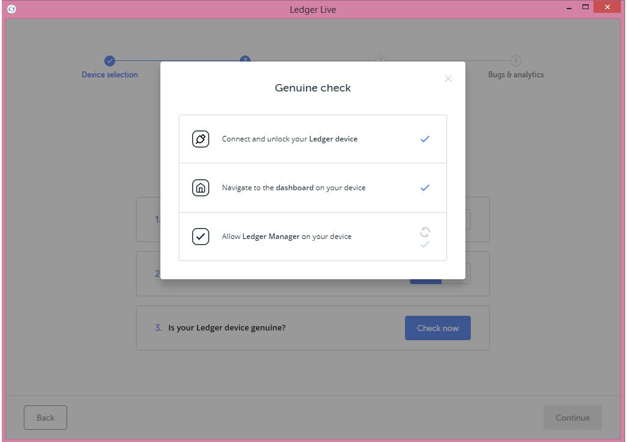Select the Bugs & analytics step
Viewport: 627px width, 442px height.
[x=516, y=75]
